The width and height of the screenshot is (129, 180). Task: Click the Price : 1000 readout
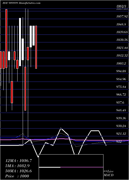17,176
